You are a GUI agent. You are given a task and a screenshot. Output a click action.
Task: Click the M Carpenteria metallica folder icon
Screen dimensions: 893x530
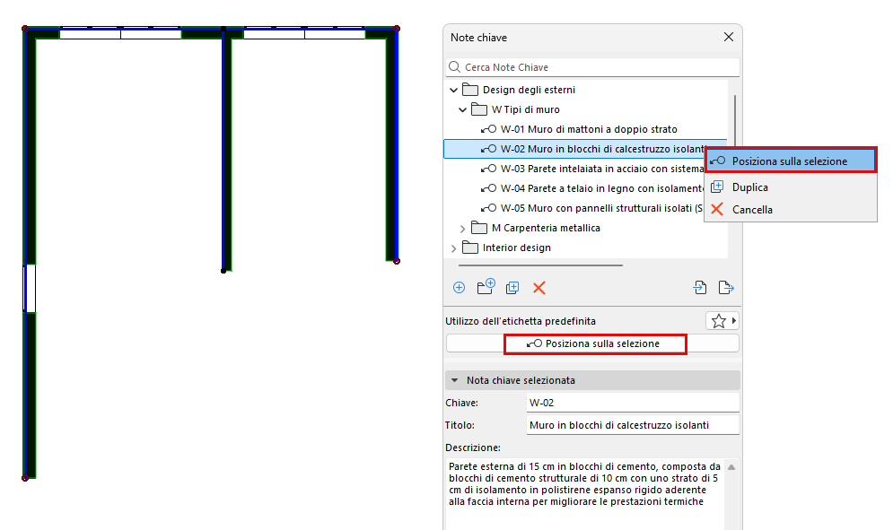pyautogui.click(x=479, y=228)
